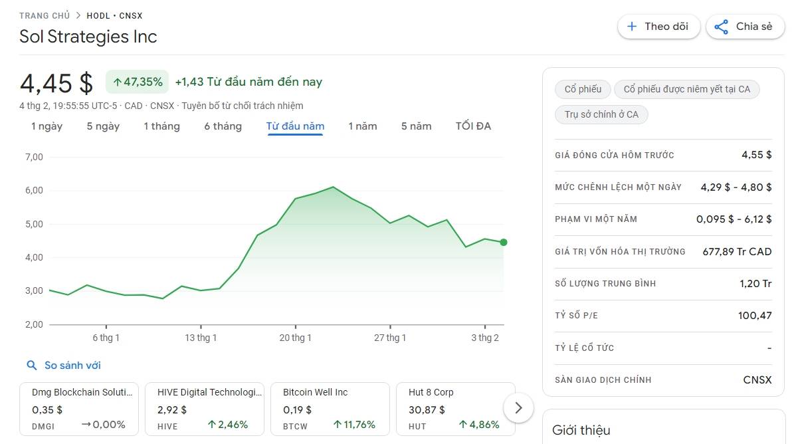This screenshot has width=794, height=444.
Task: Open the Dmg Blockchain Solutions comparison card
Action: (x=79, y=409)
